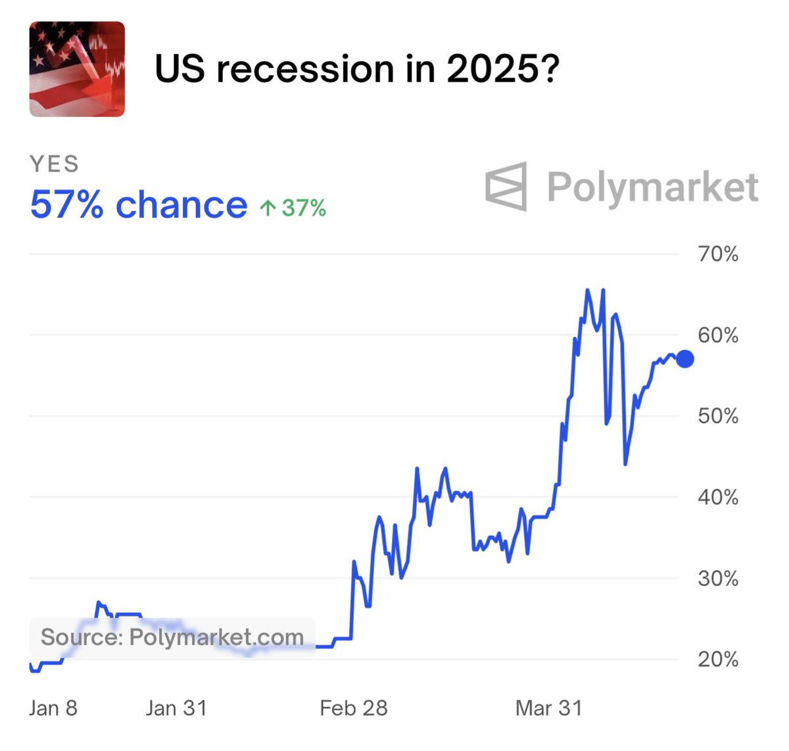Click the 60% y-axis label
The width and height of the screenshot is (789, 751).
point(718,335)
